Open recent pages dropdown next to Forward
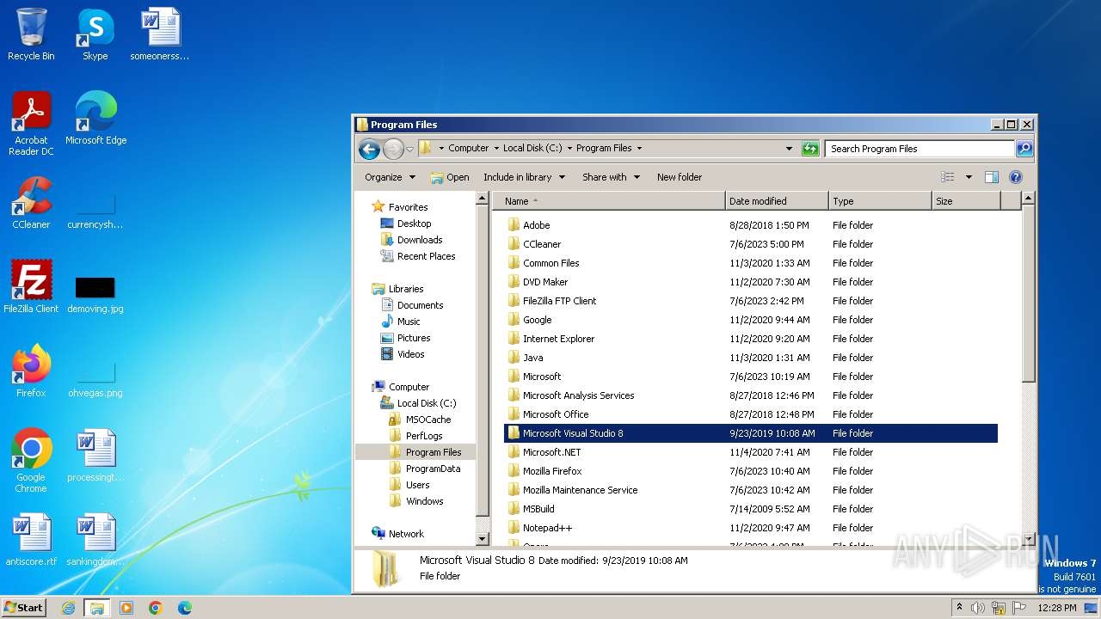The width and height of the screenshot is (1101, 619). click(410, 149)
